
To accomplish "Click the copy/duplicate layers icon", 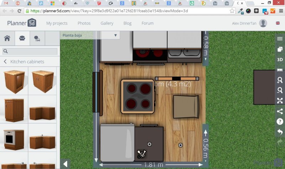I will click(280, 49).
